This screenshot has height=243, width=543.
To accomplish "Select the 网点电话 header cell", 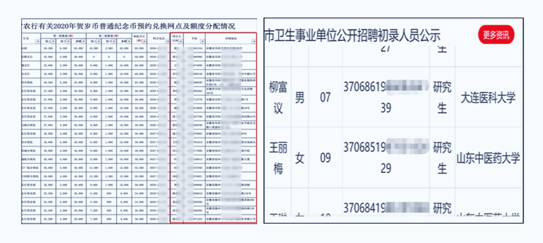I will click(159, 39).
